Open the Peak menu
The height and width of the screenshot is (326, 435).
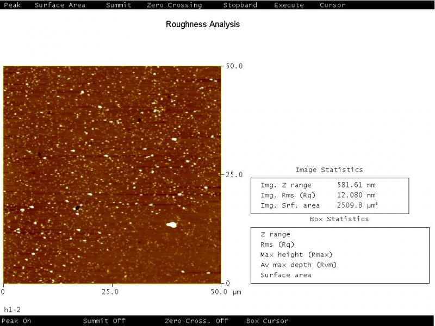coord(12,5)
